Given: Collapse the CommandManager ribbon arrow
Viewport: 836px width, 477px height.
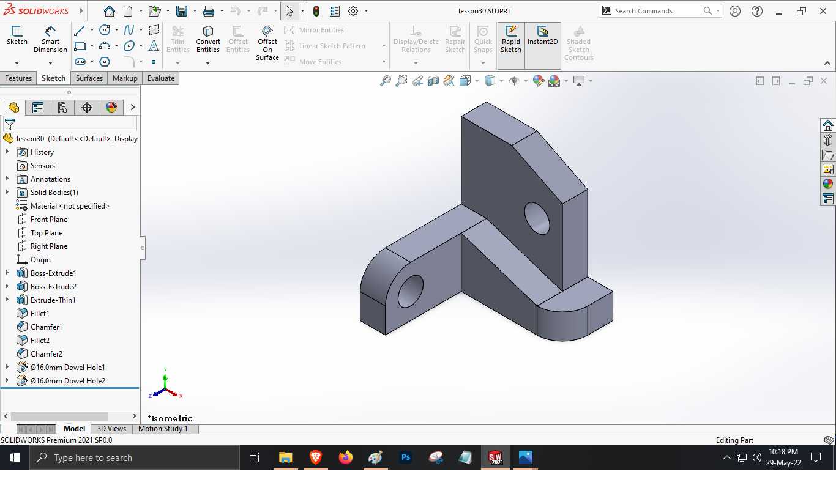Looking at the screenshot, I should click(x=827, y=63).
